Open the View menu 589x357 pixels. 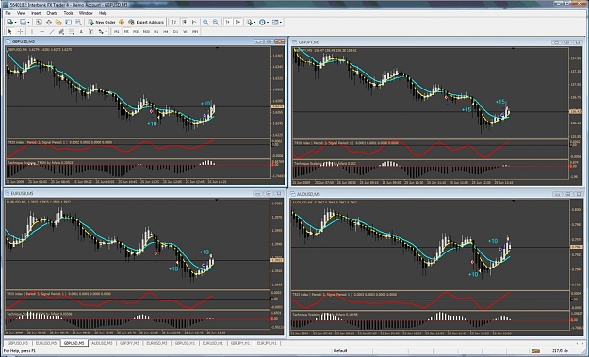(21, 13)
